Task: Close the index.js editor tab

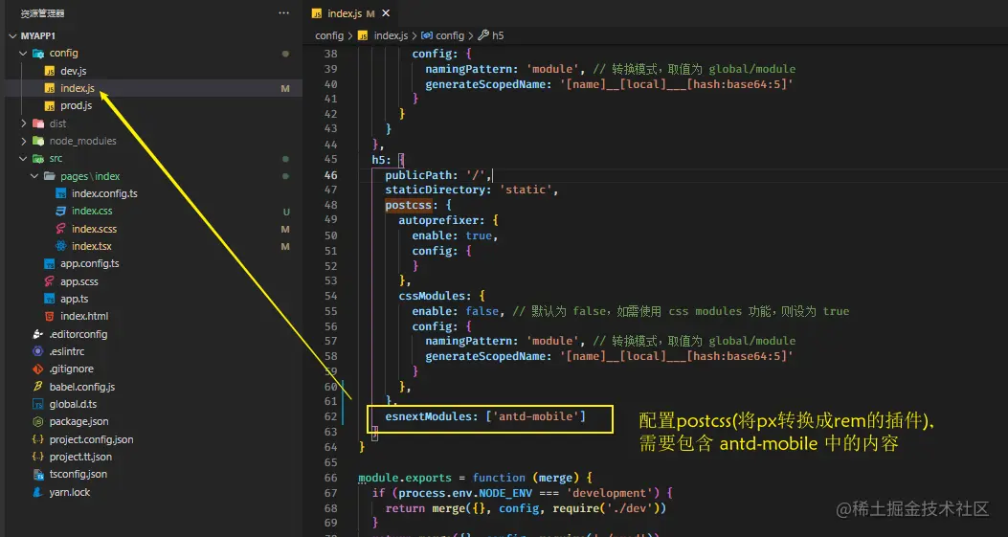Action: 386,12
